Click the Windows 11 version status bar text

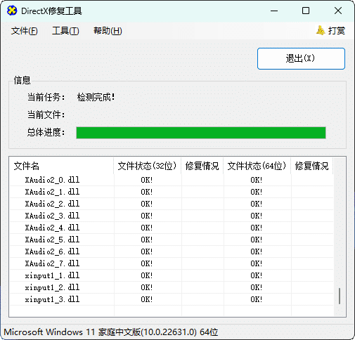[x=111, y=332]
